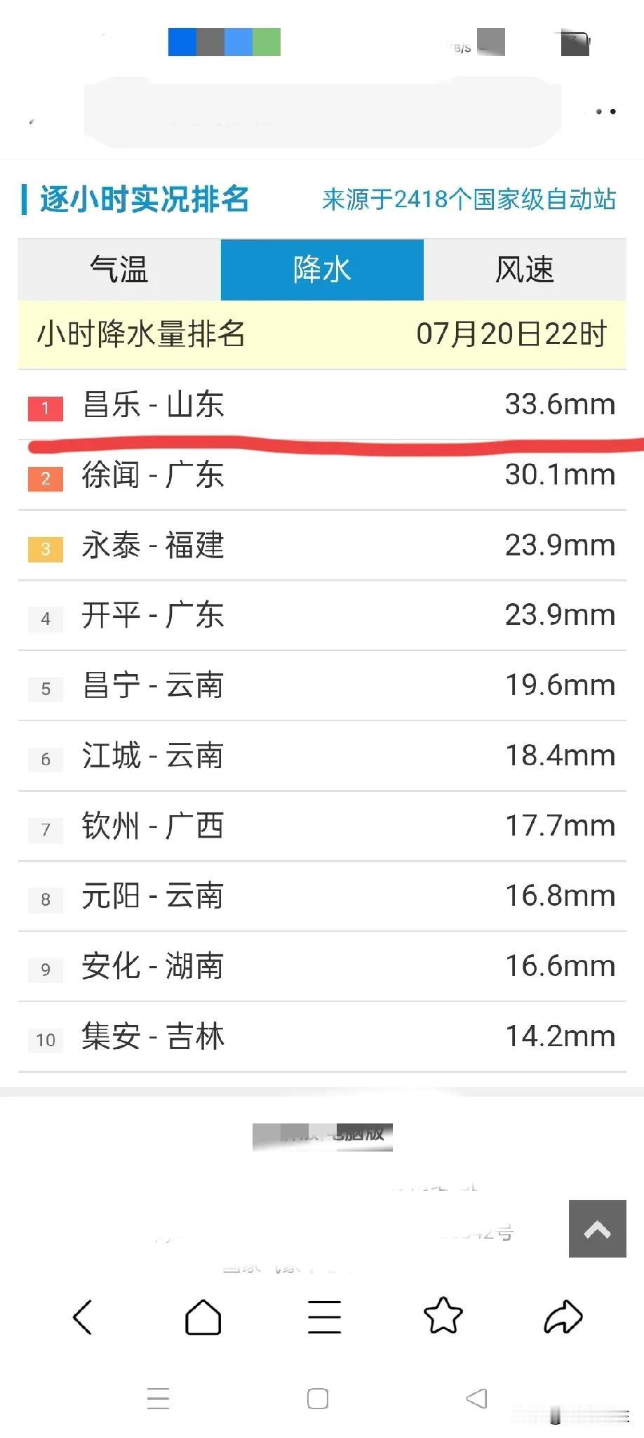Share page using the share arrow icon
This screenshot has height=1438, width=644.
(x=563, y=1317)
